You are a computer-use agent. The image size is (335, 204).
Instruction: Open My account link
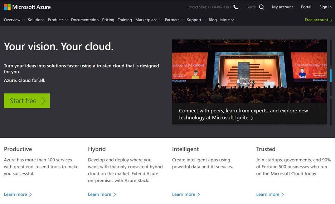click(x=282, y=7)
